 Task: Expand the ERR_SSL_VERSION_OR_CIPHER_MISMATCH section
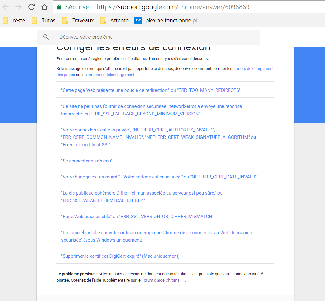coord(165,217)
